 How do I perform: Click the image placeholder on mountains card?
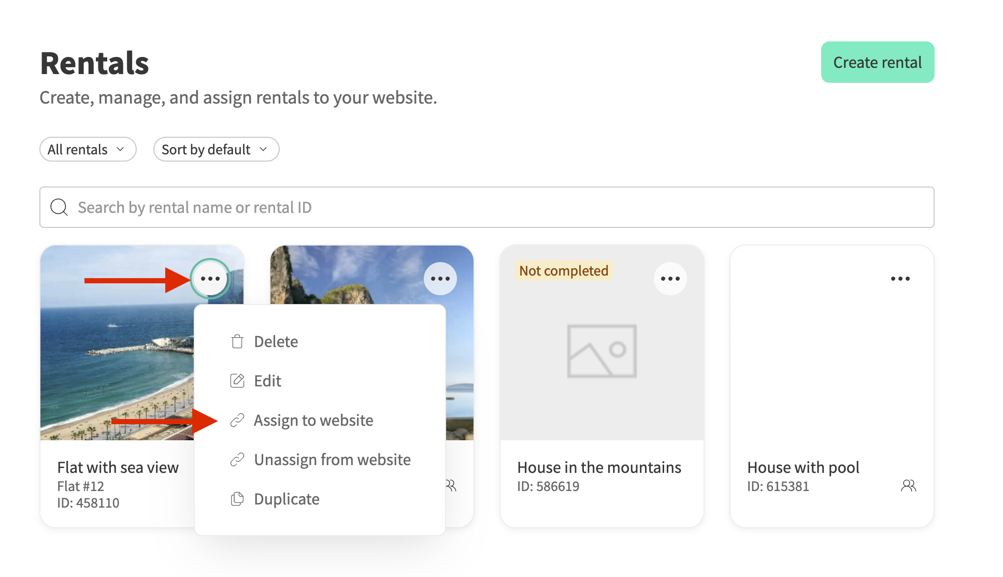tap(601, 351)
